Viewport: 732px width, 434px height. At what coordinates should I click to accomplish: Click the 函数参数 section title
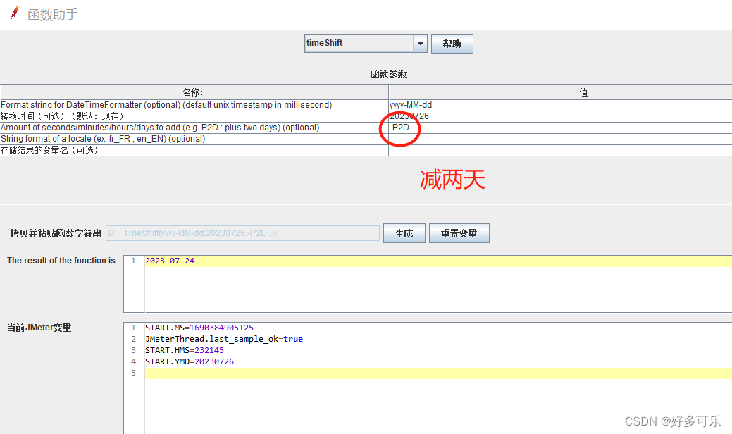(388, 74)
